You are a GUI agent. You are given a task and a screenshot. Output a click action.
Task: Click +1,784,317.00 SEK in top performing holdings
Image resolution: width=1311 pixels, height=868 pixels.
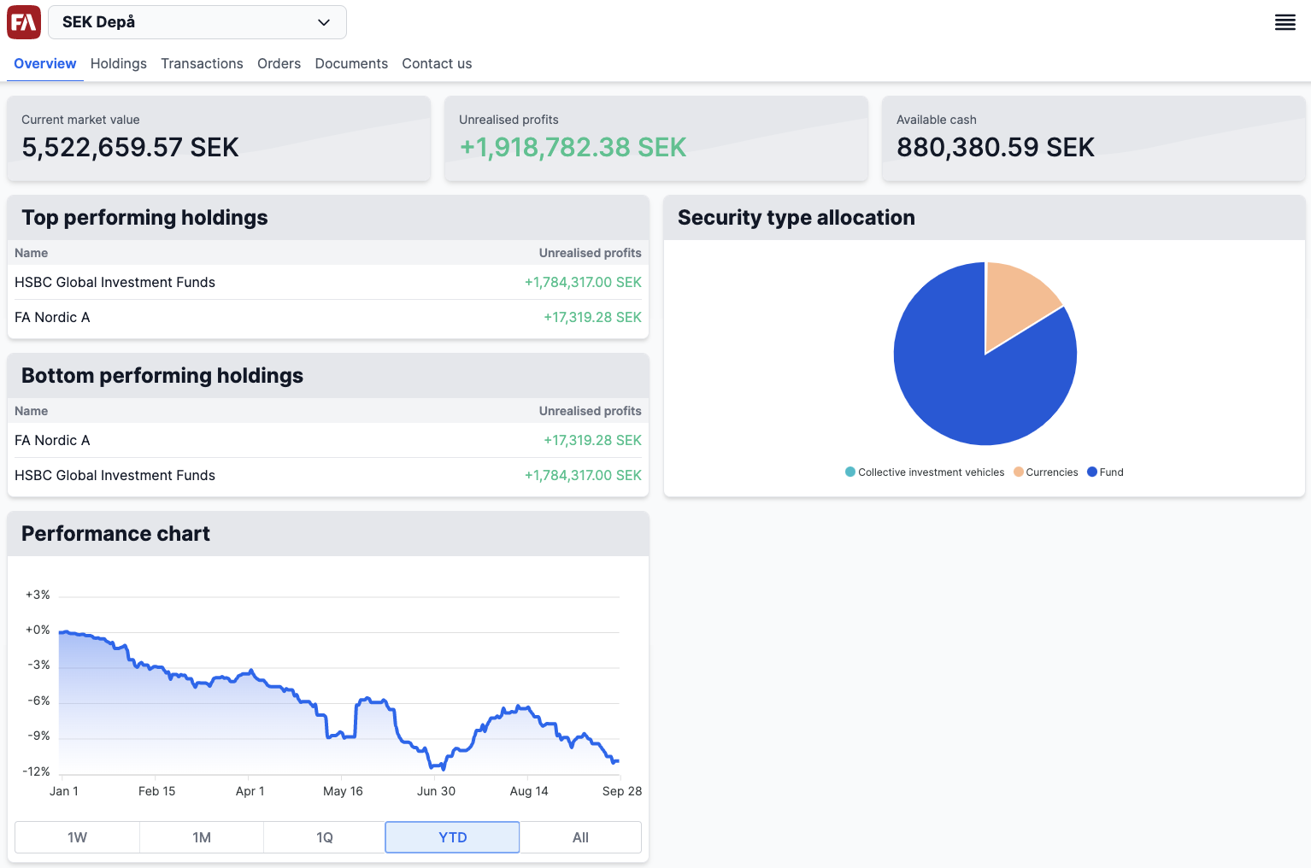pyautogui.click(x=583, y=283)
